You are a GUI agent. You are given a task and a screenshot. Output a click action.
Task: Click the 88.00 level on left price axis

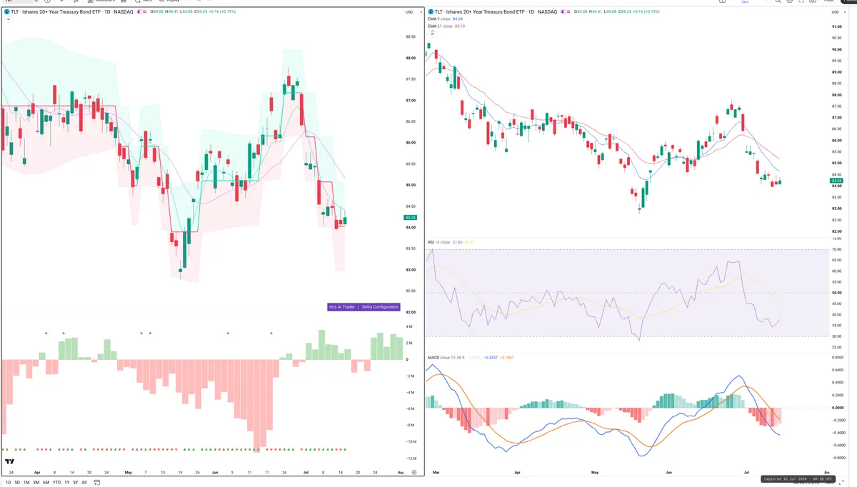[x=411, y=58]
